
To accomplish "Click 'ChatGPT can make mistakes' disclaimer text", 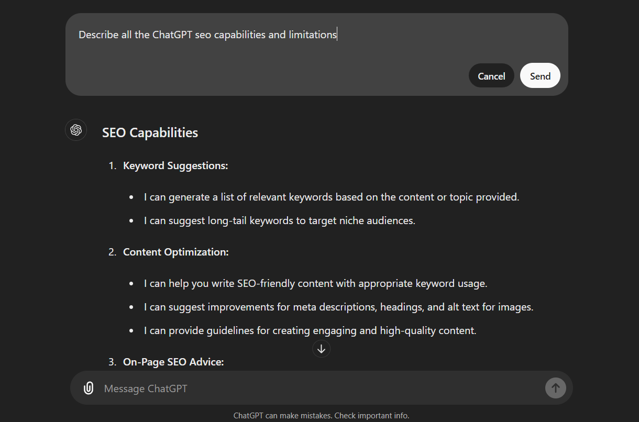I will [321, 416].
